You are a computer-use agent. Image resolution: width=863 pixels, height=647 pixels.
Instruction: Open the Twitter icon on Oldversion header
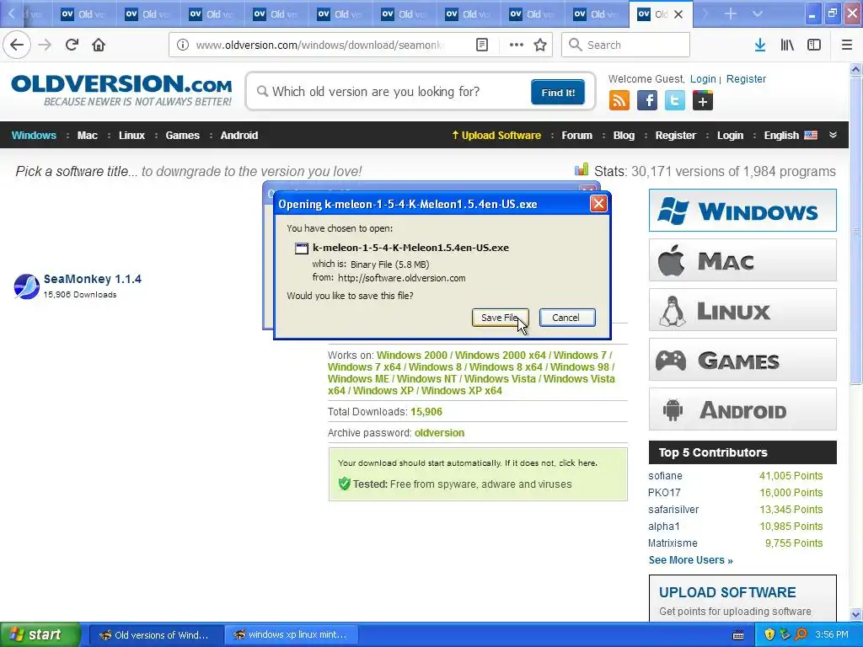click(x=675, y=101)
